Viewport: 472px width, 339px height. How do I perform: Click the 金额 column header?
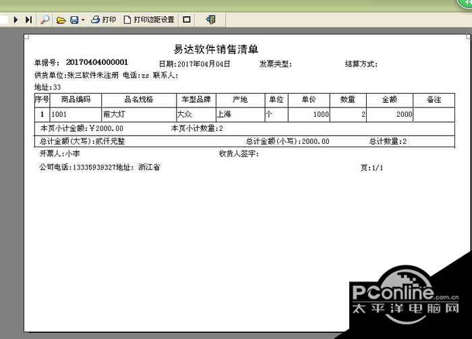(389, 99)
